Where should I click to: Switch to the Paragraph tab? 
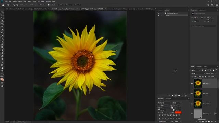click(168, 99)
